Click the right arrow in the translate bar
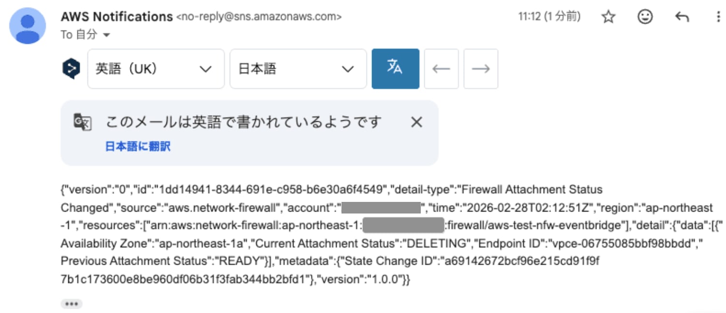The width and height of the screenshot is (726, 313). pyautogui.click(x=480, y=68)
